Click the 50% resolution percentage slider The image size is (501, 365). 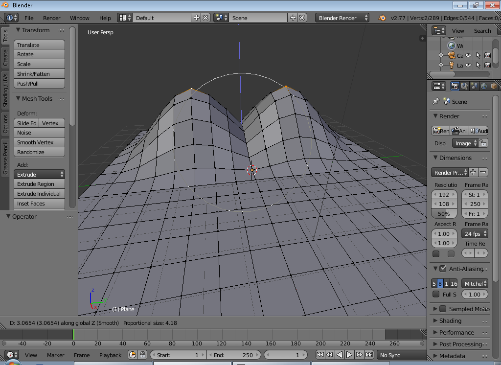[444, 214]
